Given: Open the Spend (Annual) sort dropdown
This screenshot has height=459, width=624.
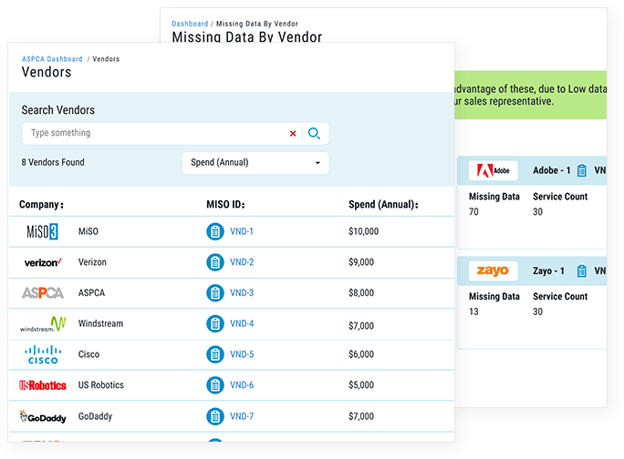Looking at the screenshot, I should pyautogui.click(x=255, y=162).
